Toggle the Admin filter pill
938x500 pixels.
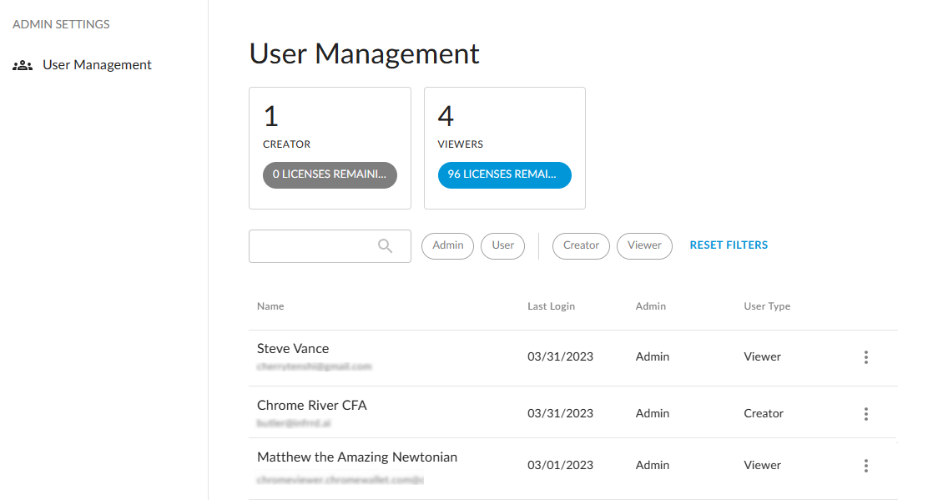coord(447,245)
